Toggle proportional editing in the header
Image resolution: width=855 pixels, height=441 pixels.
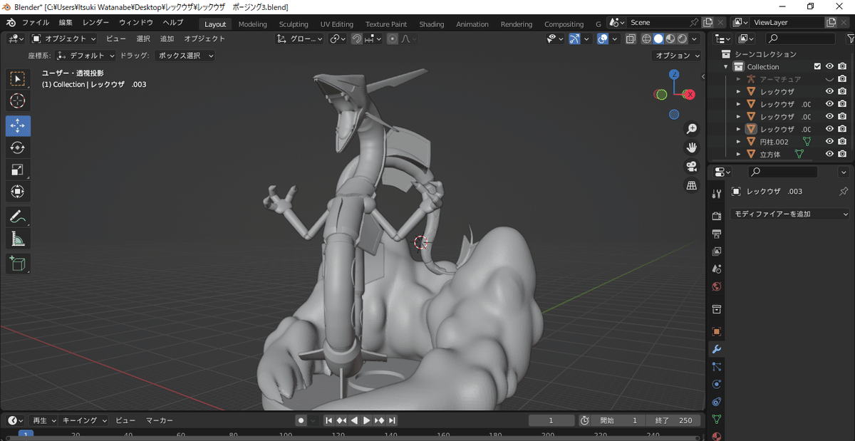tap(393, 38)
